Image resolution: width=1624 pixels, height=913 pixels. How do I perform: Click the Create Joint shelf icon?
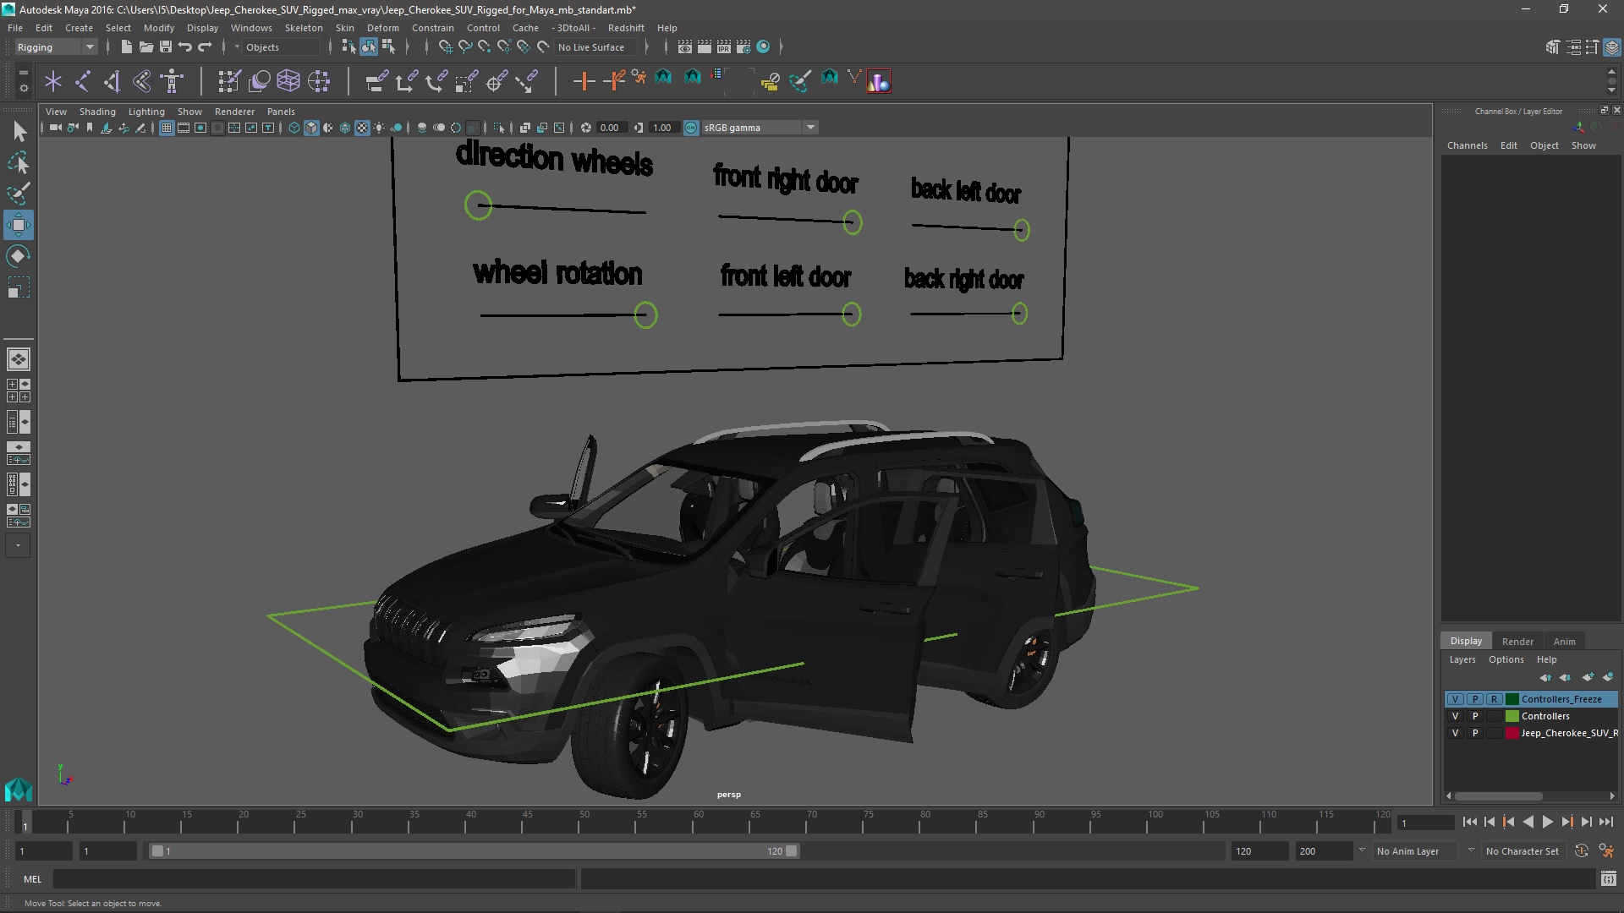(83, 81)
